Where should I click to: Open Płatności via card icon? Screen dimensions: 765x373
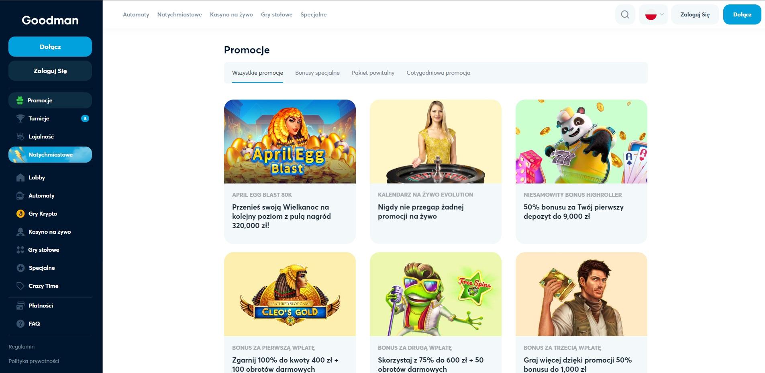click(20, 306)
